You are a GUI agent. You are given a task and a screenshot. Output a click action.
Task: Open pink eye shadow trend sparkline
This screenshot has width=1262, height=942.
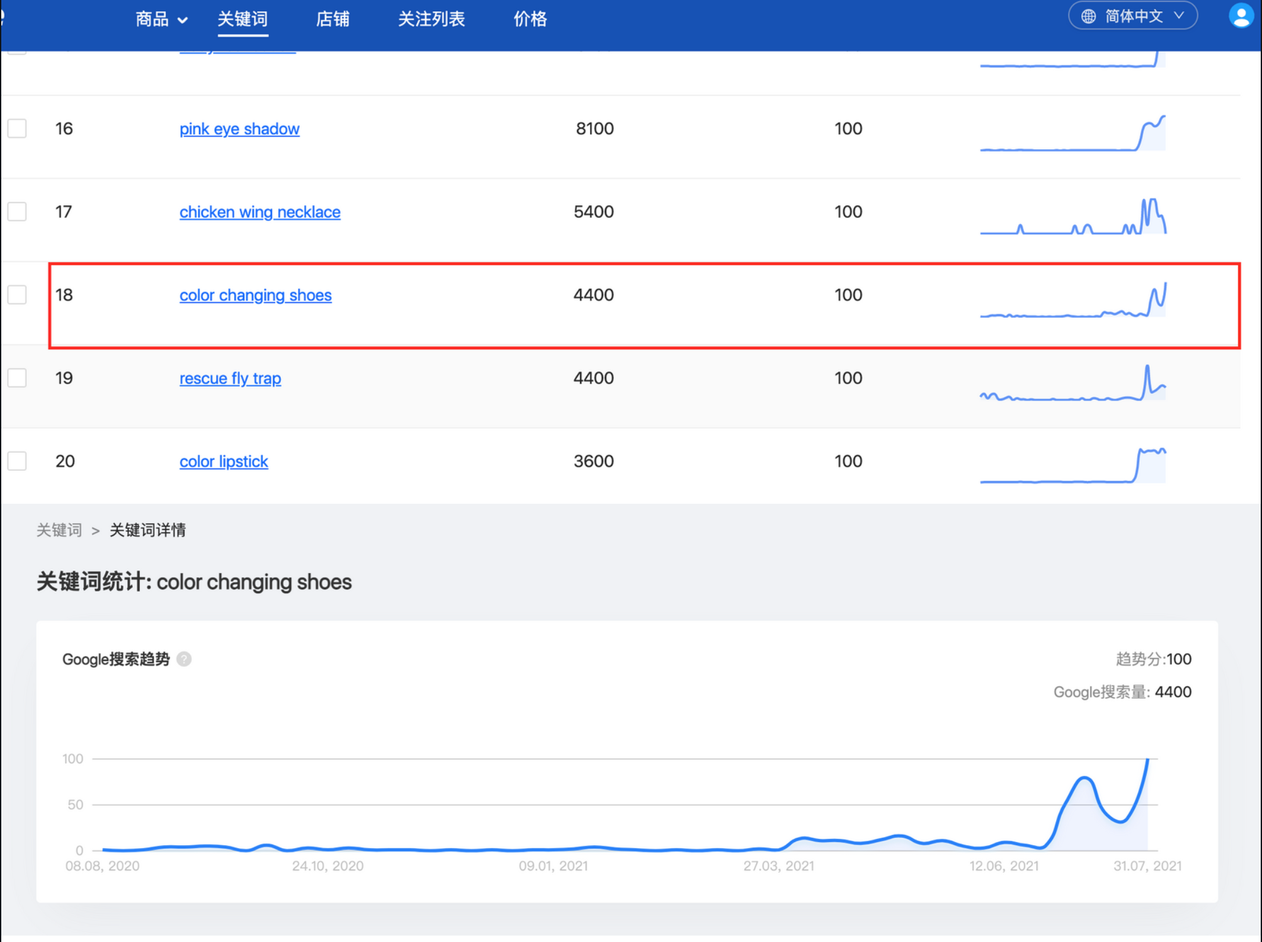coord(1072,133)
